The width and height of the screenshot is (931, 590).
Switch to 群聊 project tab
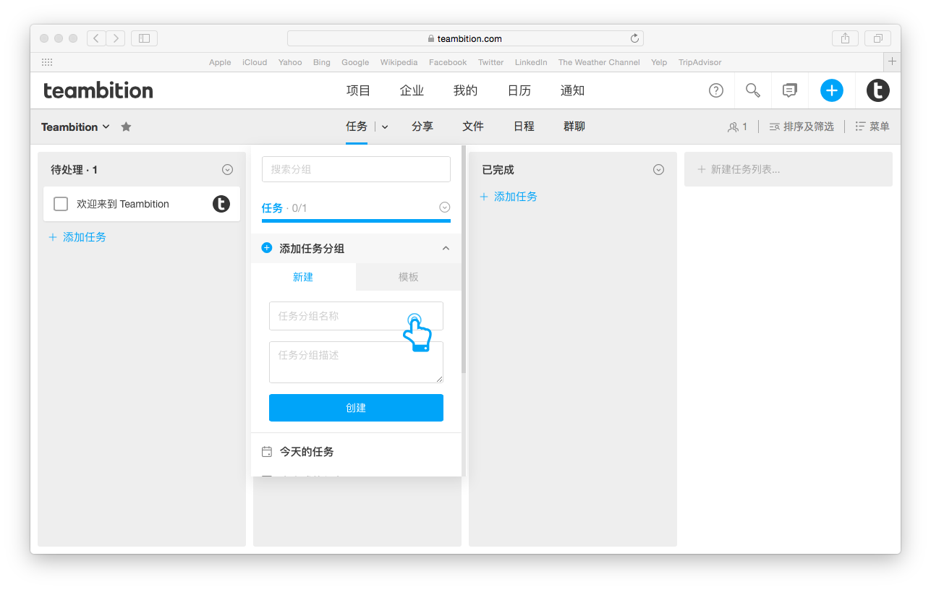(x=574, y=127)
